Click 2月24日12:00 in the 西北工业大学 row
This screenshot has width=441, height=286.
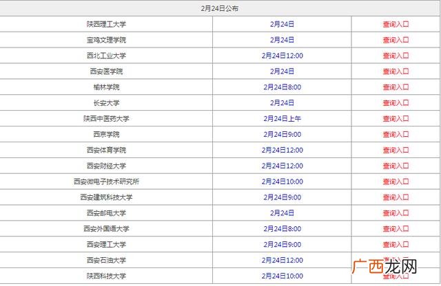point(283,56)
